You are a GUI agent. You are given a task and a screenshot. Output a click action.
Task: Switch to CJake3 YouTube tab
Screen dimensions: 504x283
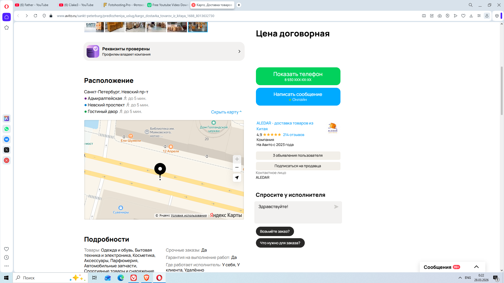(79, 5)
